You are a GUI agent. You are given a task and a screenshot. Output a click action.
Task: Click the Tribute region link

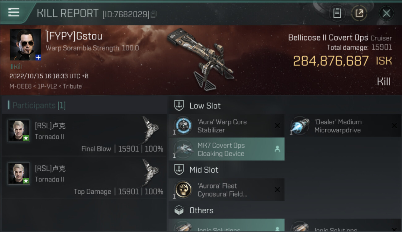(x=72, y=86)
